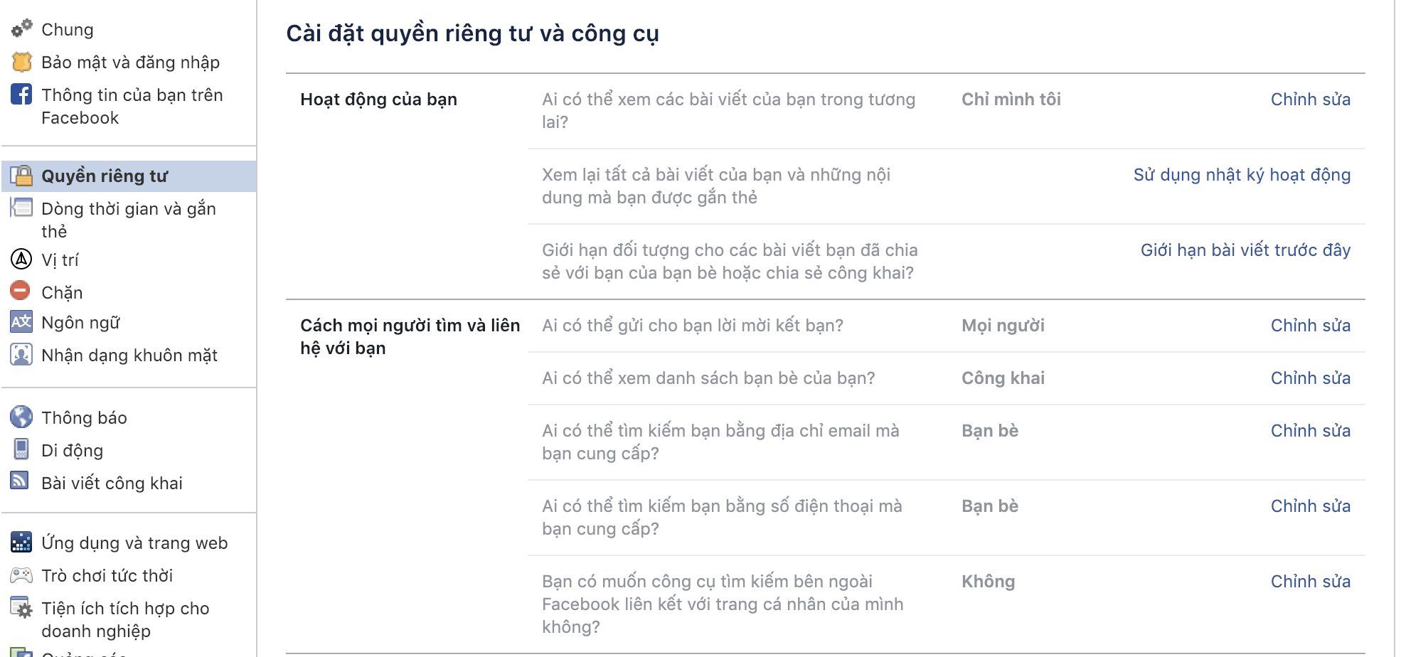
Task: Click the red Chặn block icon
Action: click(x=21, y=291)
